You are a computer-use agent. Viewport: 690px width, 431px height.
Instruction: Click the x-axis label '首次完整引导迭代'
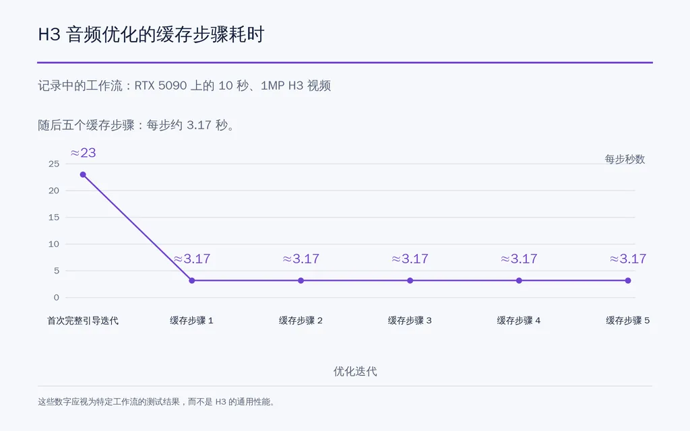point(83,321)
